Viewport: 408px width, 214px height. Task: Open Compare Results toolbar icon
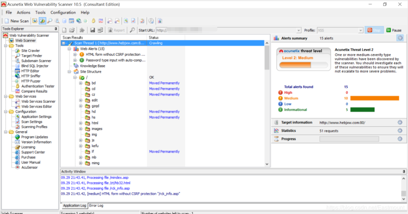[x=101, y=21]
